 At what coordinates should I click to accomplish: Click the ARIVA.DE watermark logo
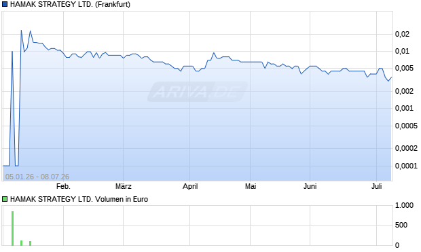coord(198,92)
